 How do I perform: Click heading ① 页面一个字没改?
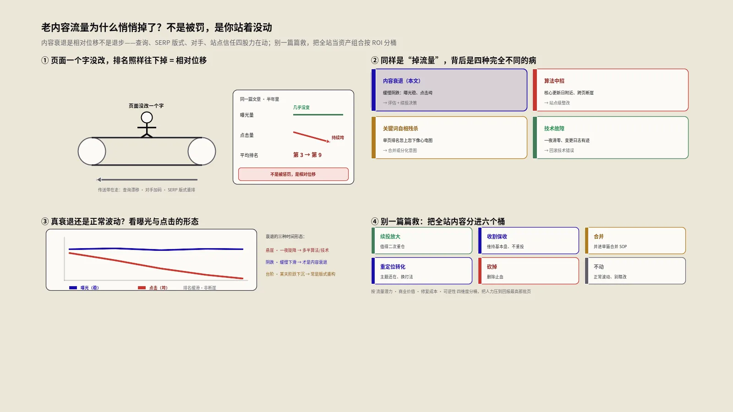[124, 60]
